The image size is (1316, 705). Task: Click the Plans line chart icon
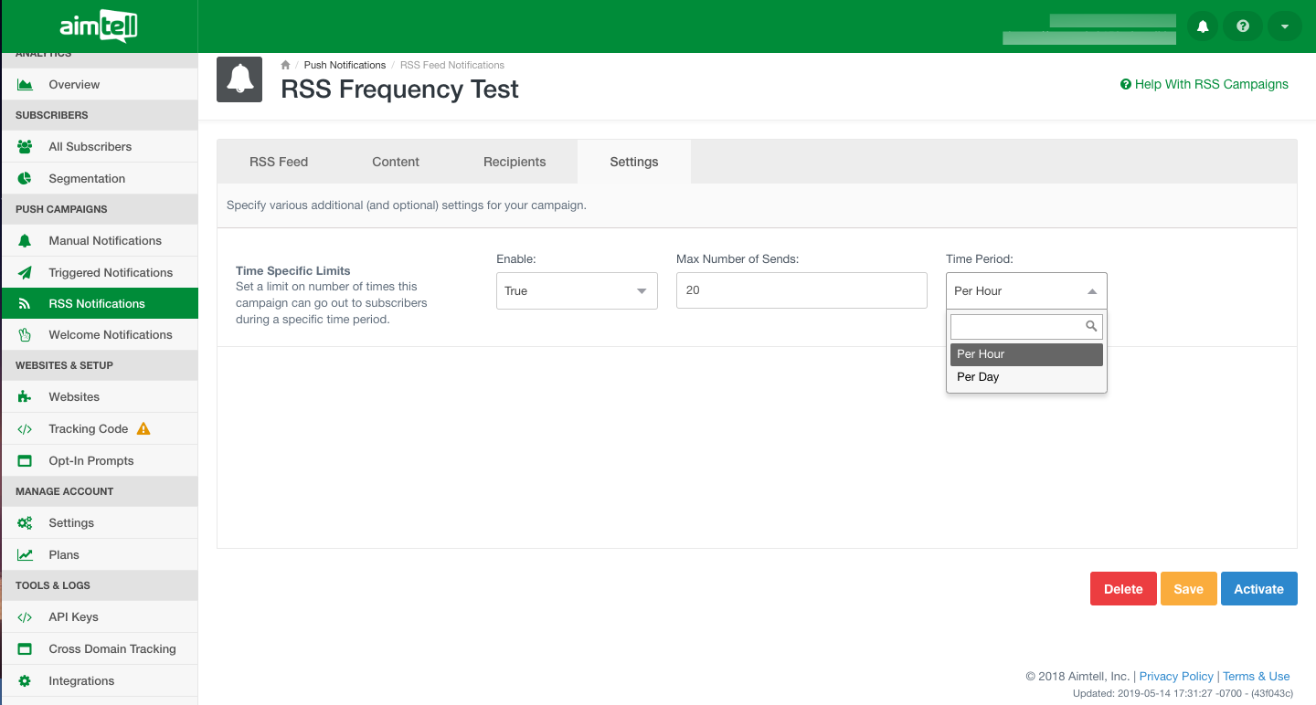pos(25,554)
